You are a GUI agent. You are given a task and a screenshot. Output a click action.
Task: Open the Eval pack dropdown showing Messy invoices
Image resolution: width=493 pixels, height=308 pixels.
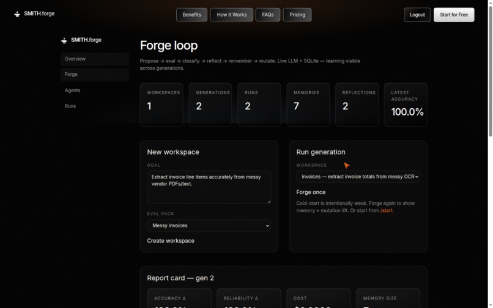tap(209, 226)
